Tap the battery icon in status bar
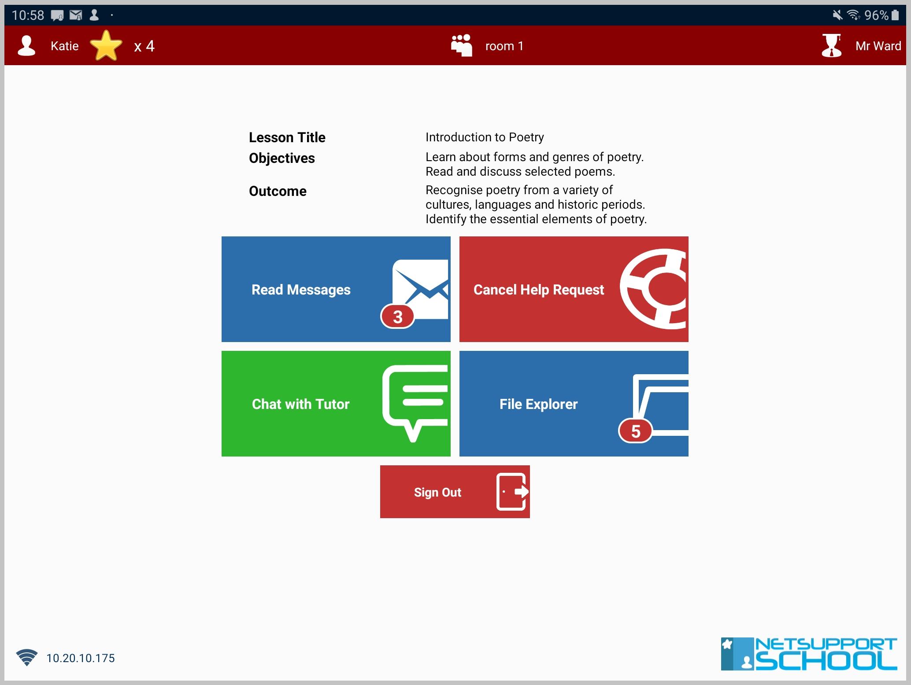The image size is (911, 685). tap(895, 15)
